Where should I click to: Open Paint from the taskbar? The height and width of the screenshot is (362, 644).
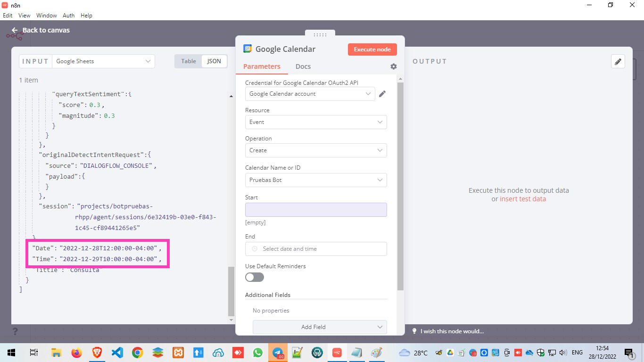click(377, 353)
